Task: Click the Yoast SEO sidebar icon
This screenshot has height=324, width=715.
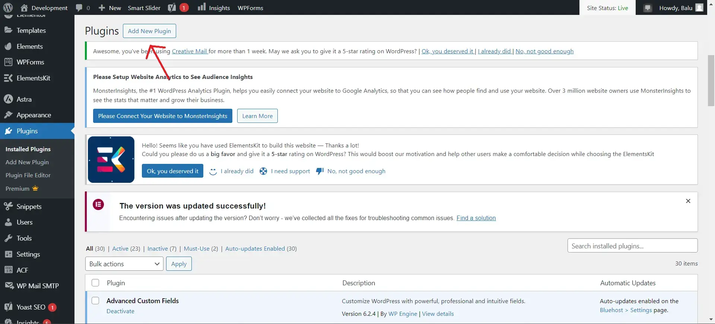Action: click(x=9, y=307)
